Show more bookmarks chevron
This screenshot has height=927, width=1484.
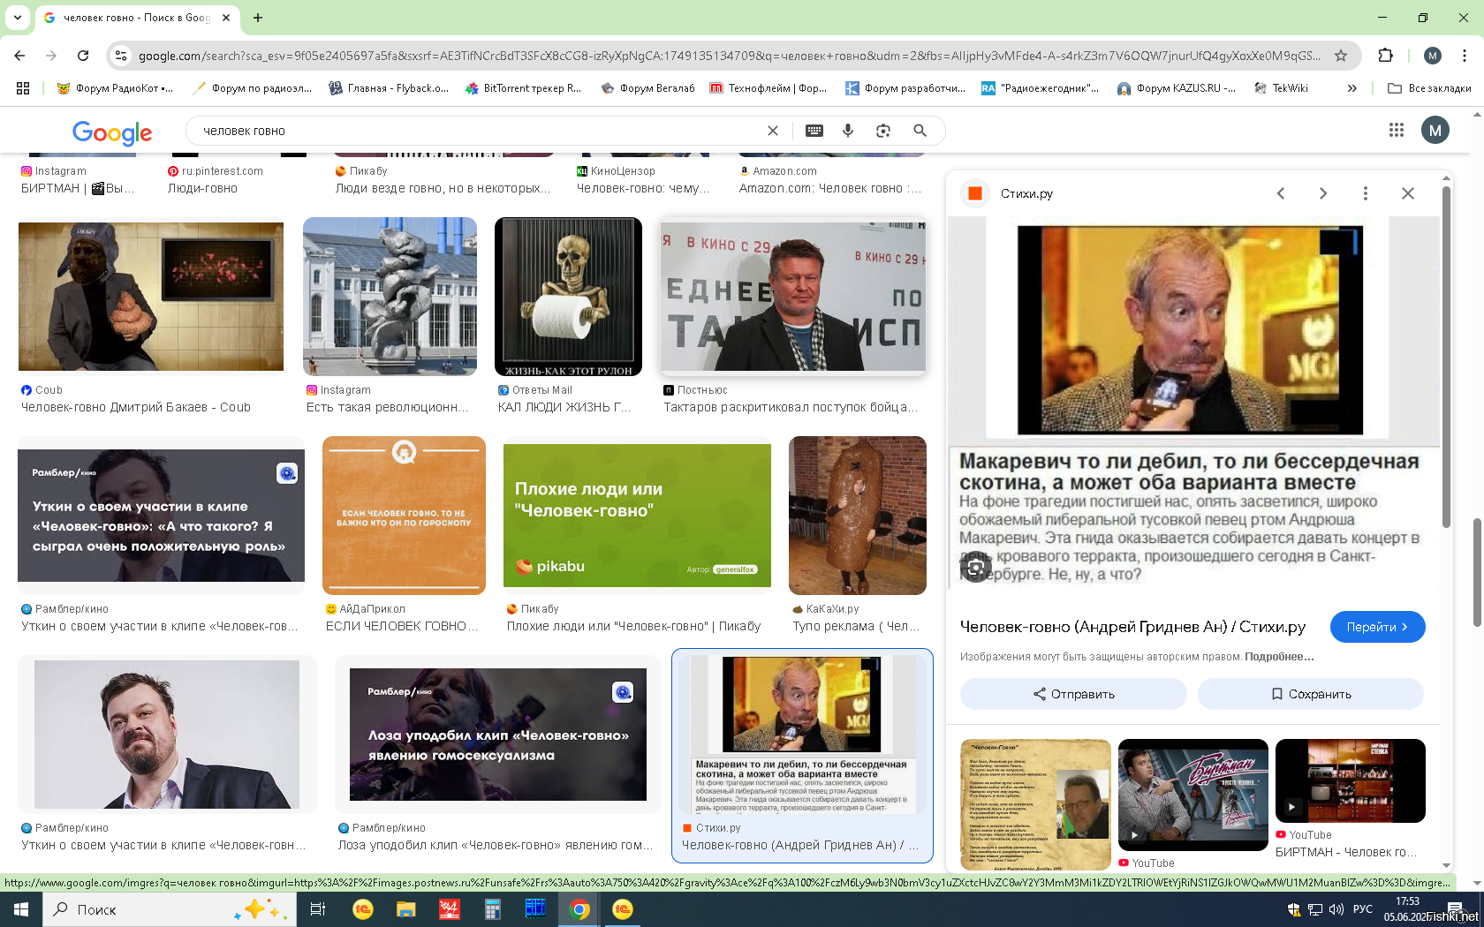pyautogui.click(x=1351, y=88)
